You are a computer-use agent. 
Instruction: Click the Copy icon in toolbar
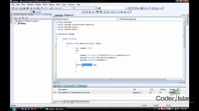[x=35, y=8]
